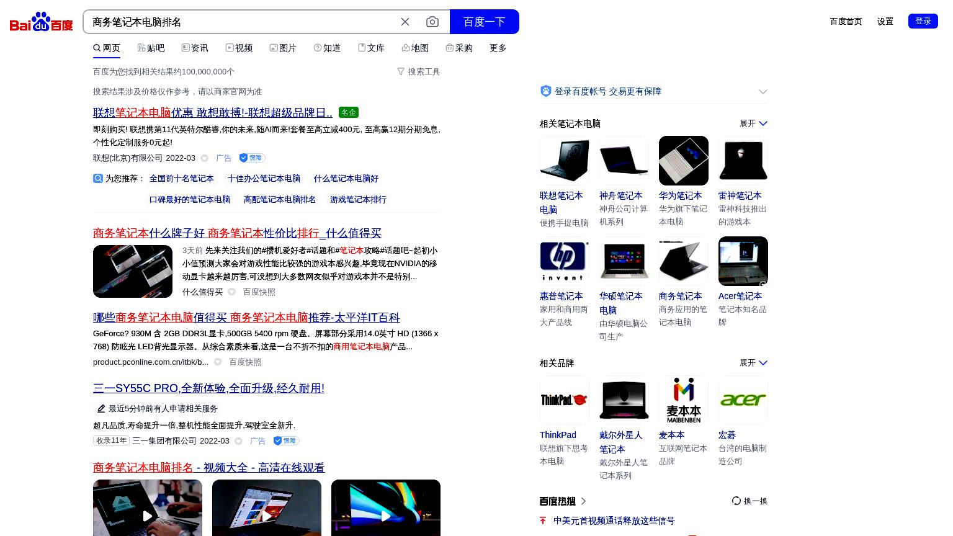
Task: Click the 保障 badge on Lenovo ad
Action: click(252, 158)
